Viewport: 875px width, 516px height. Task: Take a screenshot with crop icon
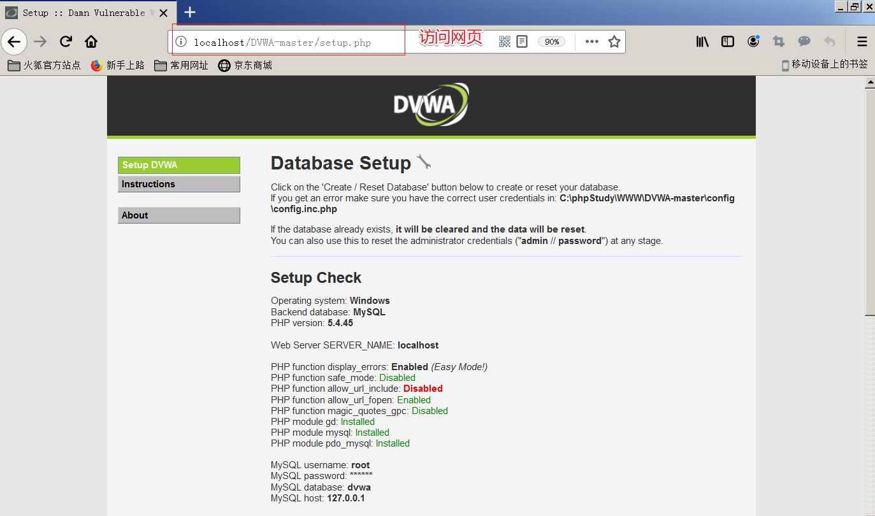779,41
